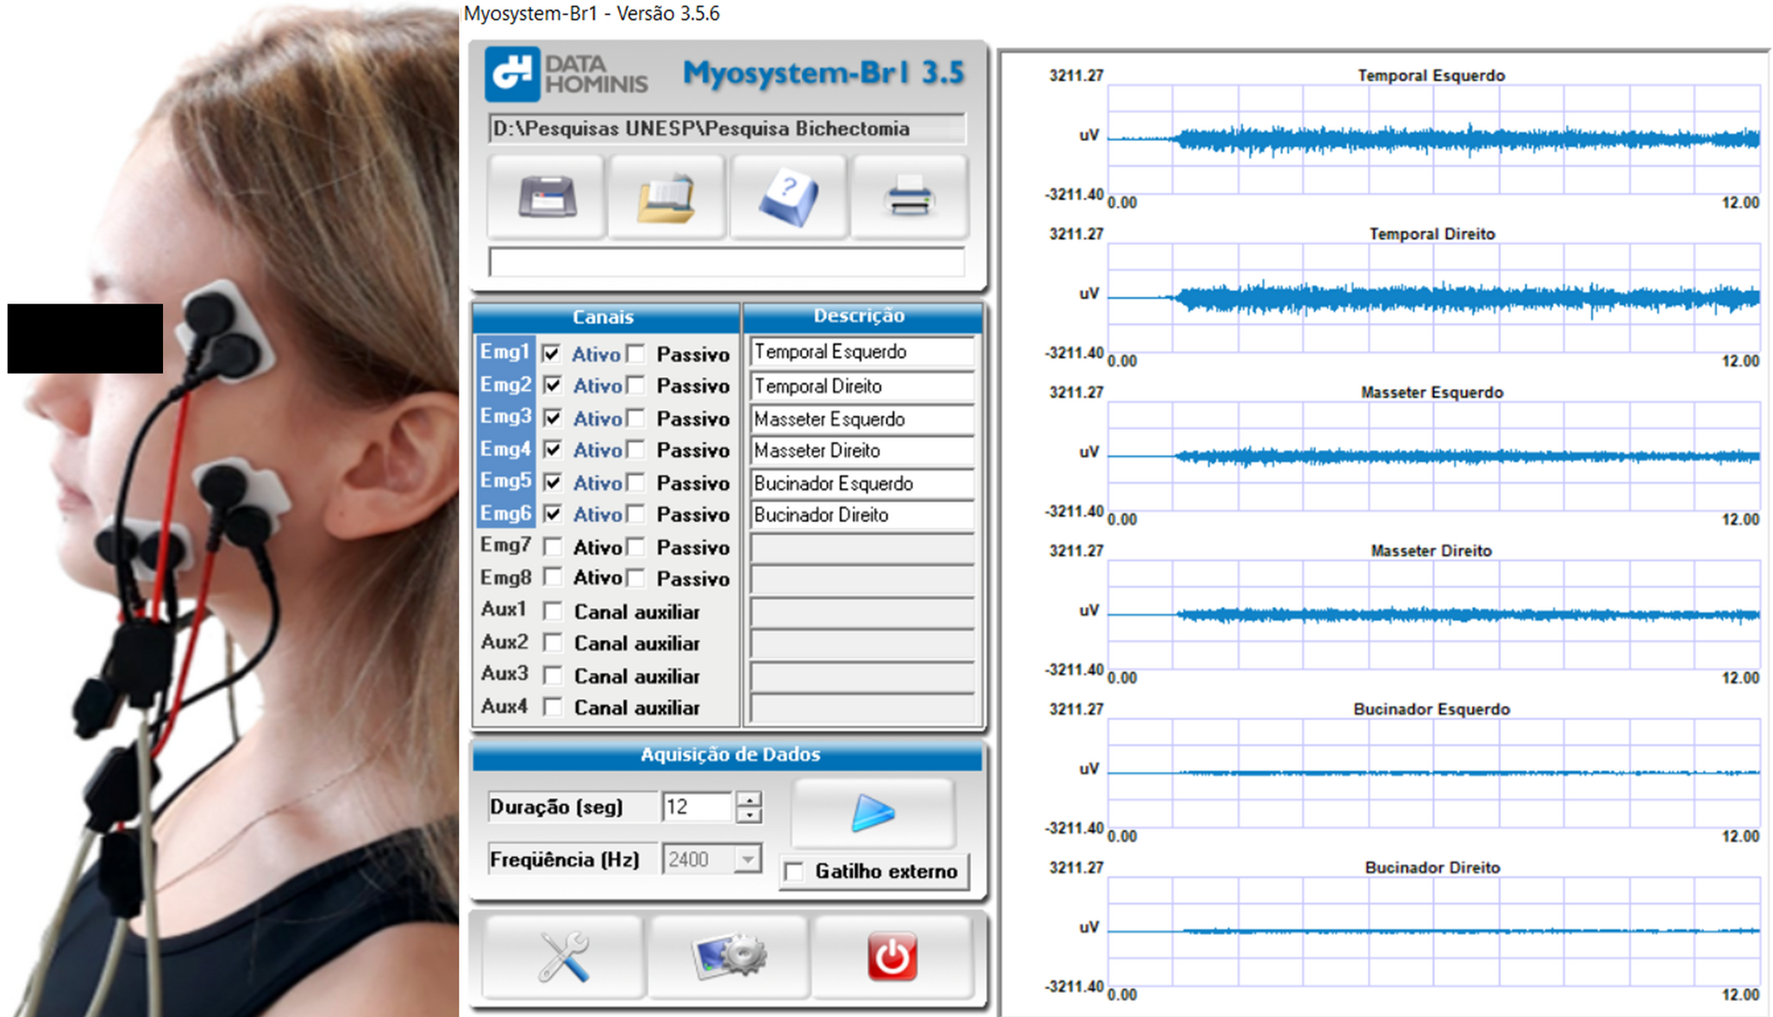This screenshot has width=1773, height=1017.
Task: Check Passivo for Emg6
Action: pos(636,514)
